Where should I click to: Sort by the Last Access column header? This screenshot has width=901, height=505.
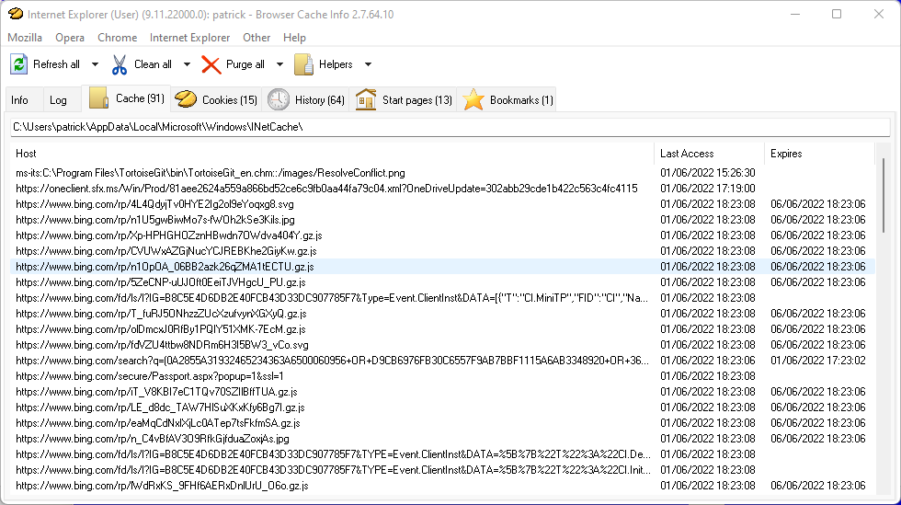click(x=709, y=154)
